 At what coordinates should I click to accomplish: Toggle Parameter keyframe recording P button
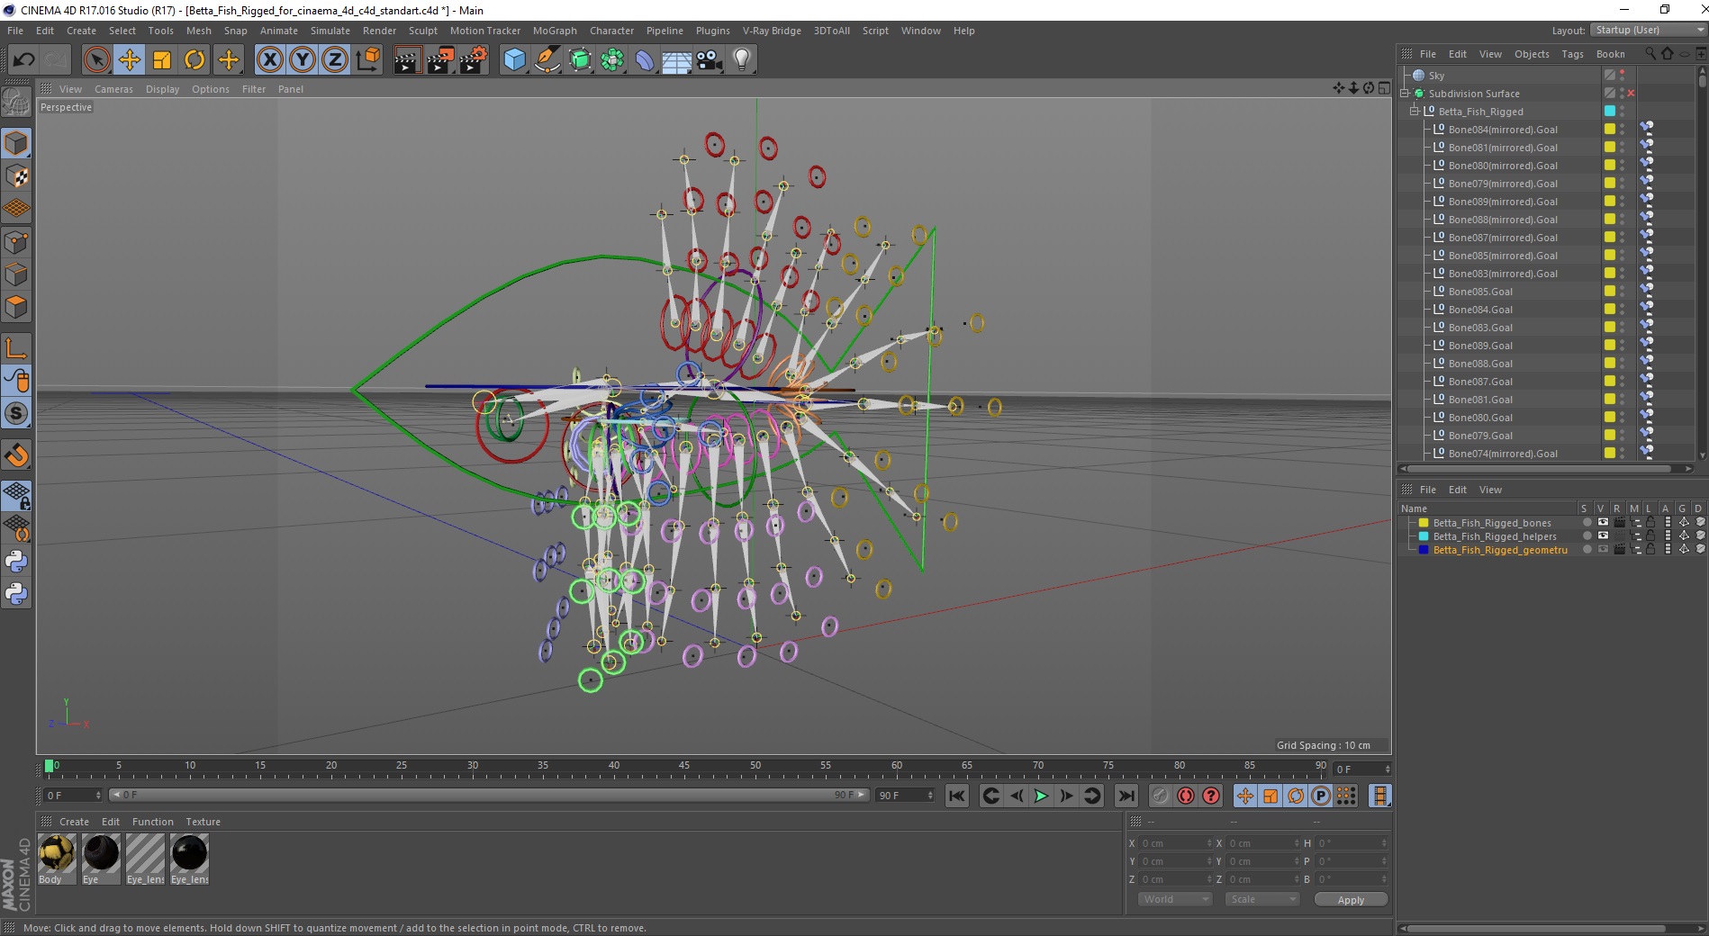[1321, 796]
